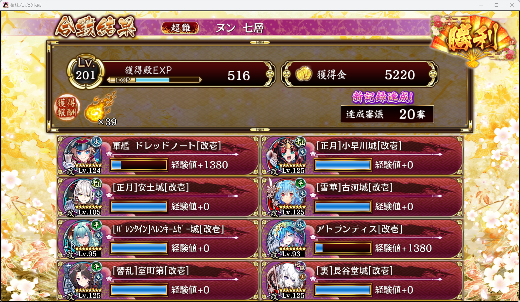Click the 長谷堂城 character portrait
This screenshot has width=520, height=302.
point(287,280)
